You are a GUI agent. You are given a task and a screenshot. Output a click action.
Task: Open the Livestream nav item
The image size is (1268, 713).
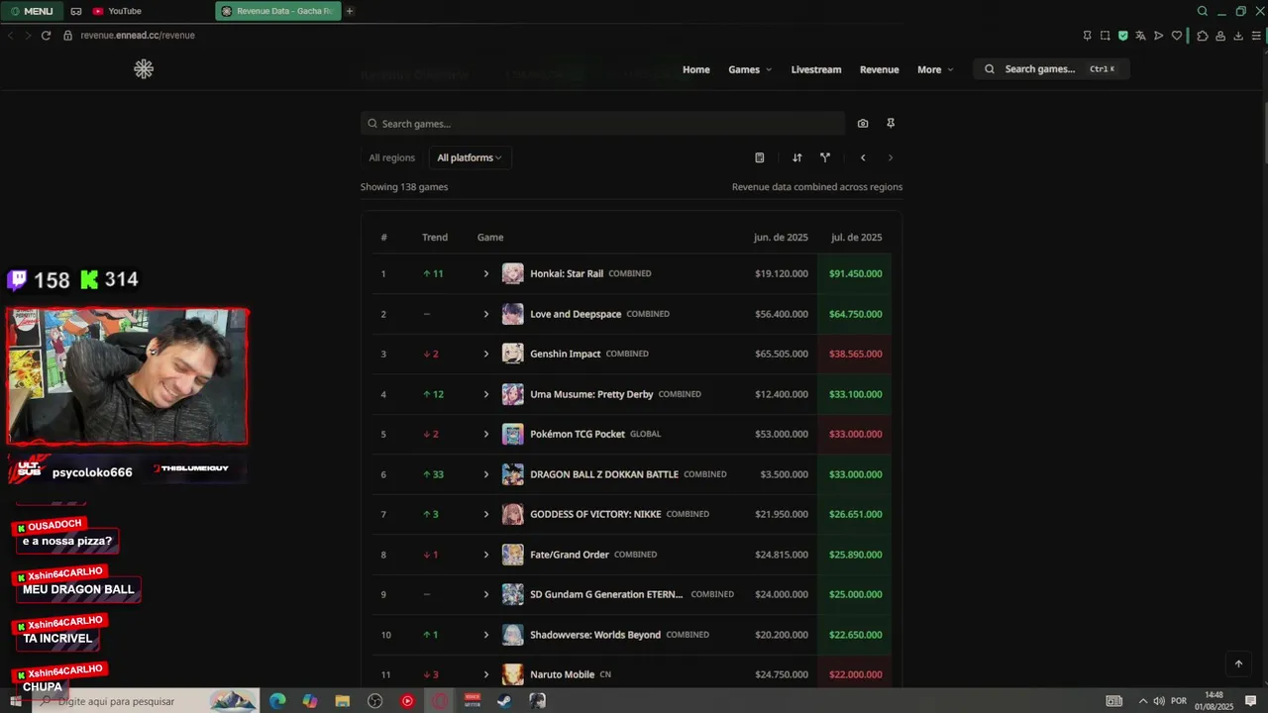pos(816,69)
